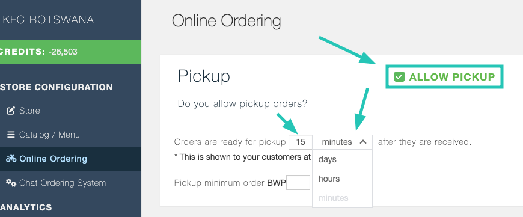Click the ALLOW PICKUP label text
The width and height of the screenshot is (523, 217).
[x=451, y=77]
